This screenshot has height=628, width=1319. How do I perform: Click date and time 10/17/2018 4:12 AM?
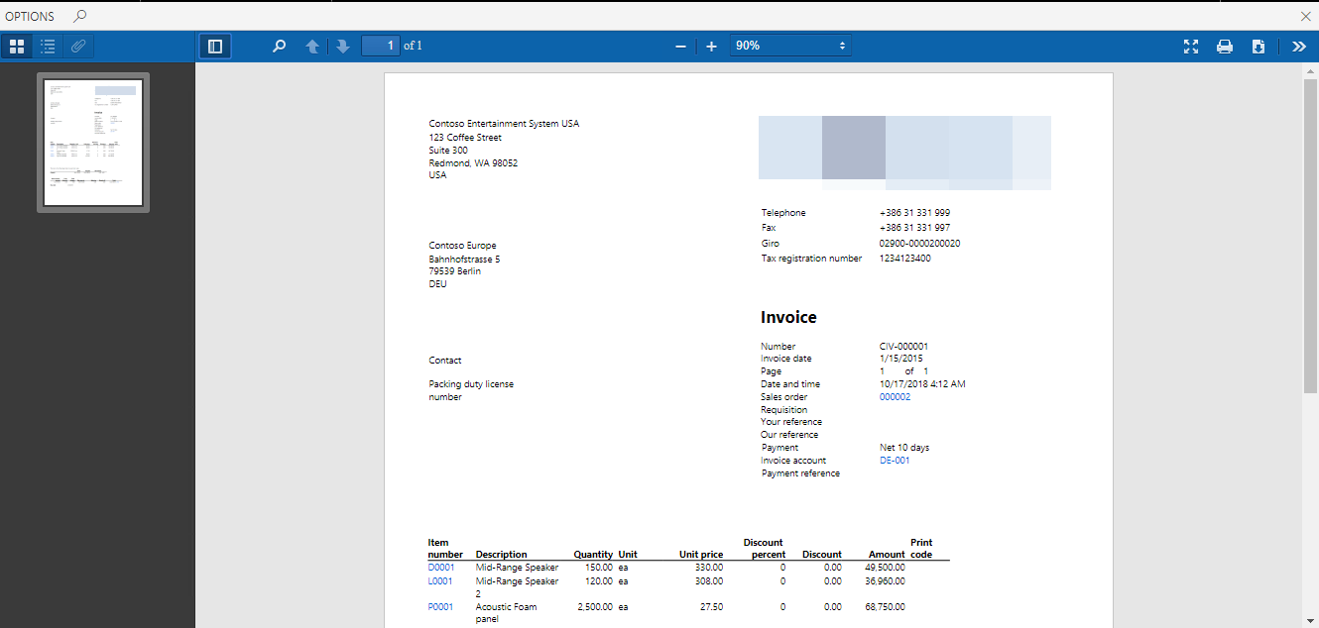[922, 384]
